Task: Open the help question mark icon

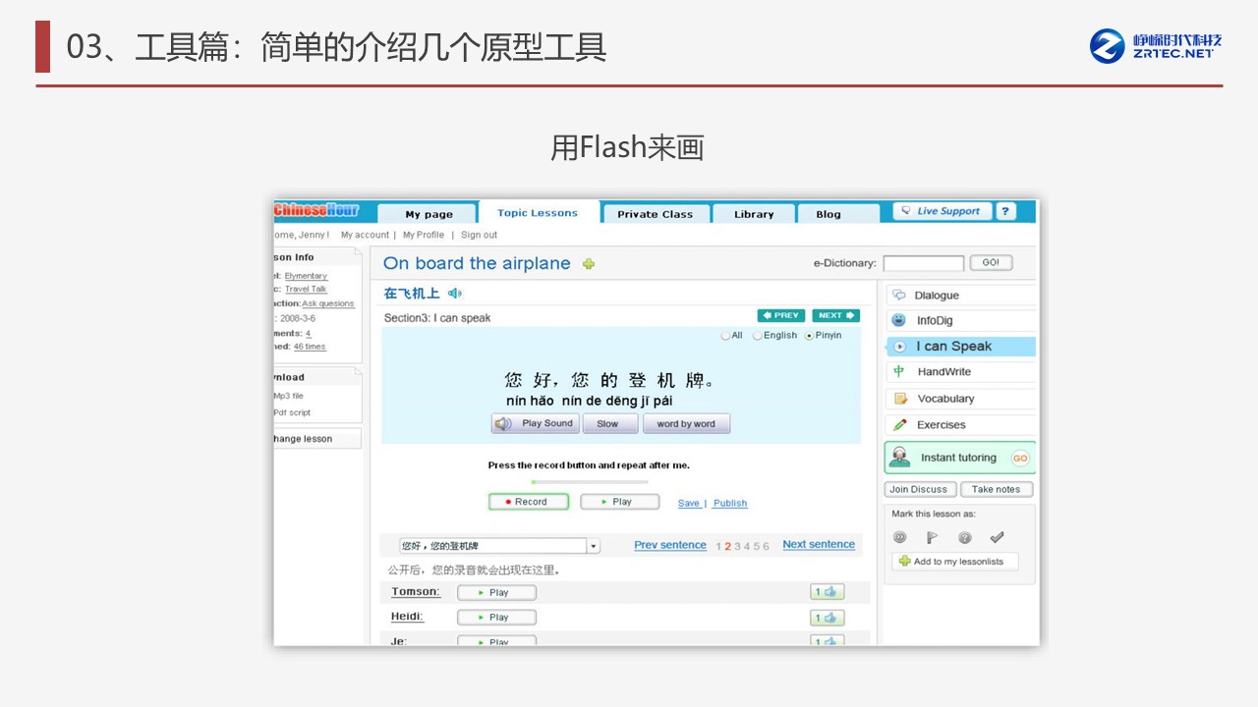Action: (x=1005, y=211)
